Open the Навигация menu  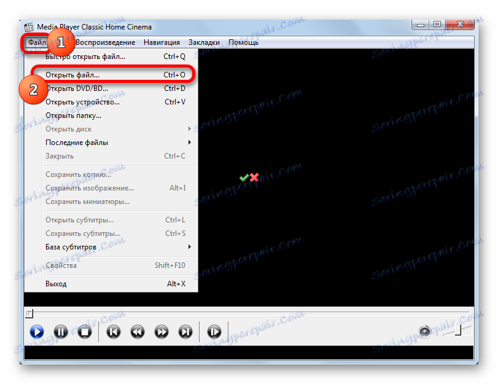tap(161, 42)
